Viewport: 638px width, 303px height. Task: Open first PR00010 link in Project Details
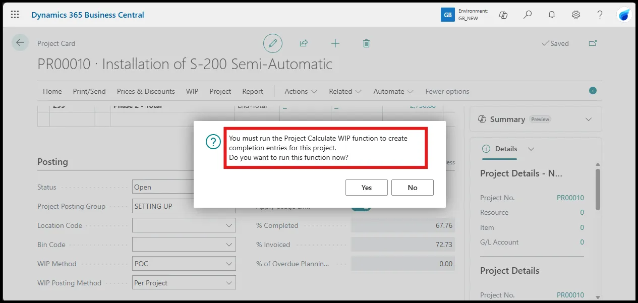point(570,198)
